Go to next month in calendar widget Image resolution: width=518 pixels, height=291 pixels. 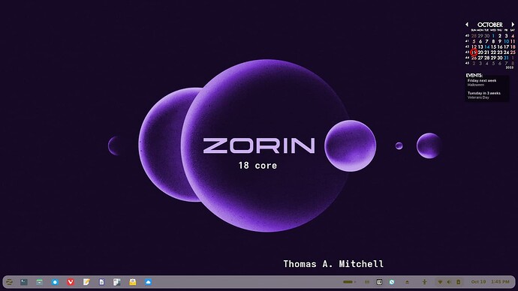pyautogui.click(x=513, y=25)
